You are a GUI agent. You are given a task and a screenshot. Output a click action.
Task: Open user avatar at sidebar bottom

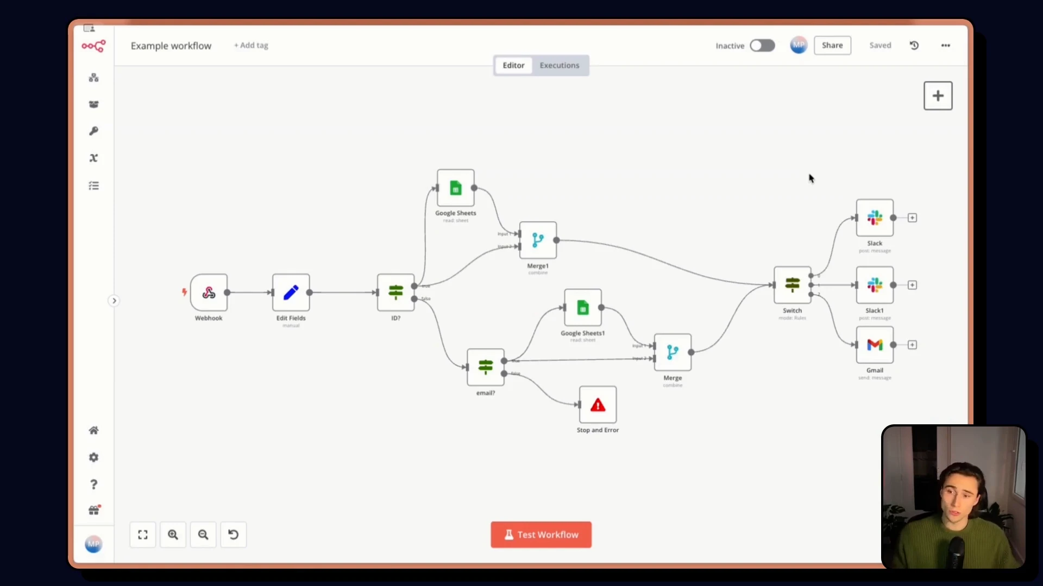93,544
